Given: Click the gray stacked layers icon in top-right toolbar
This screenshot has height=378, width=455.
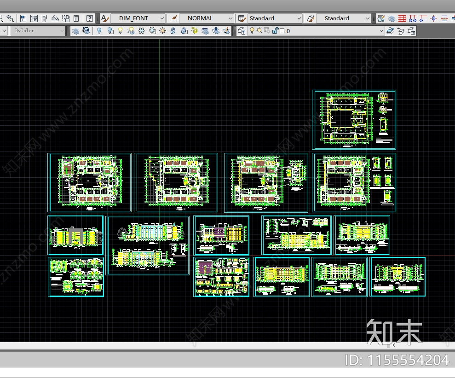Looking at the screenshot, I should [x=392, y=18].
